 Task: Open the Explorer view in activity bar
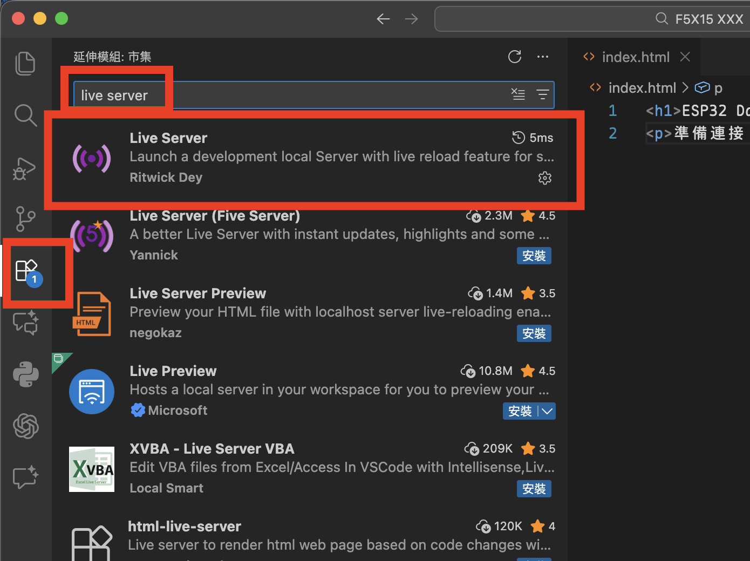click(x=25, y=64)
